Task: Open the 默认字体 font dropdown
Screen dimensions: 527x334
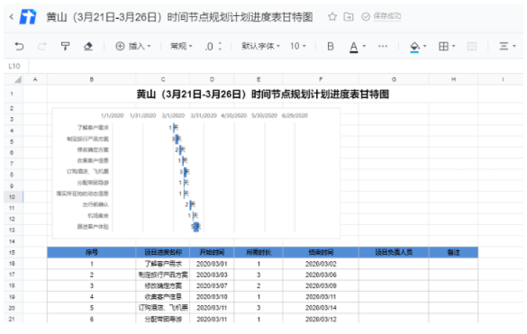Action: point(260,46)
